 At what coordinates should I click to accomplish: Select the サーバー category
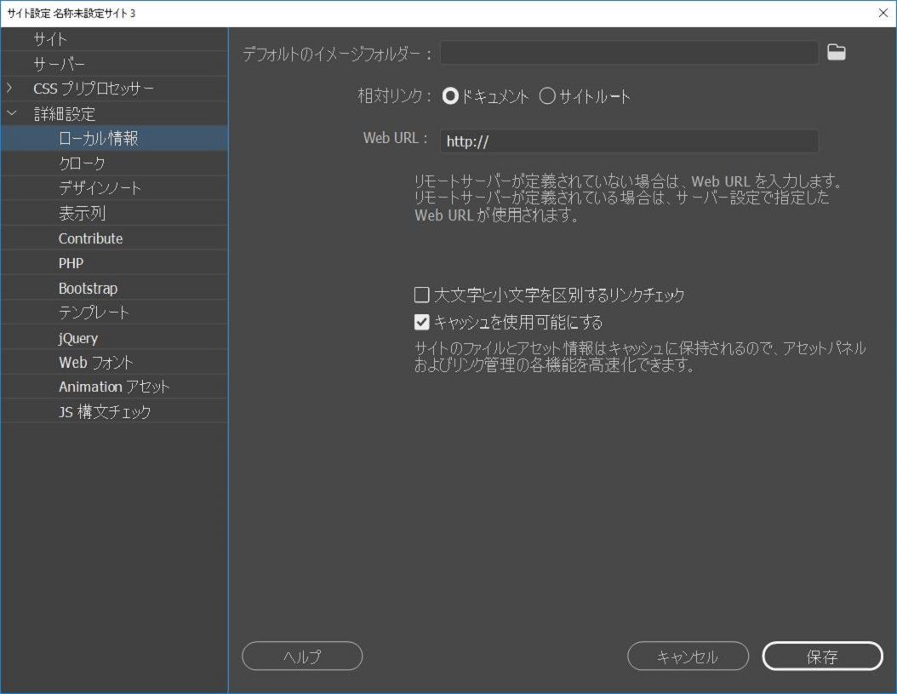tap(60, 63)
